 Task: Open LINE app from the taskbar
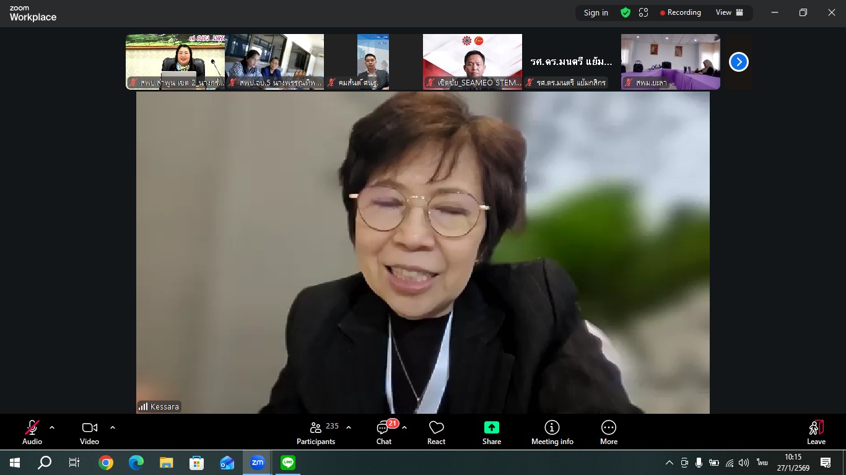pos(288,463)
